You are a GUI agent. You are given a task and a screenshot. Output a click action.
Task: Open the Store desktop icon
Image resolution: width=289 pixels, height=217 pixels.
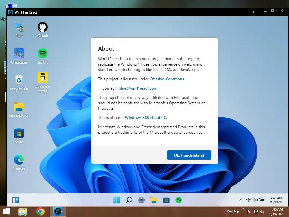(19, 136)
